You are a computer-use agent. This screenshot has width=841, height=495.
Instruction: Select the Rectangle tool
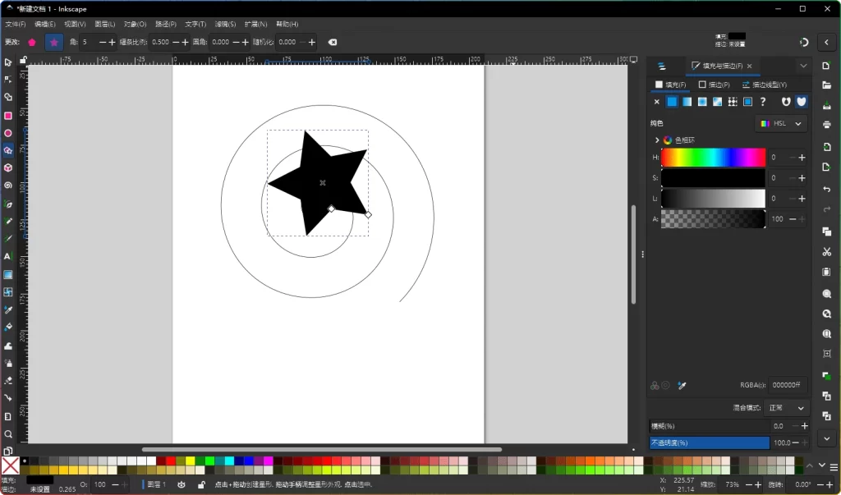[8, 115]
